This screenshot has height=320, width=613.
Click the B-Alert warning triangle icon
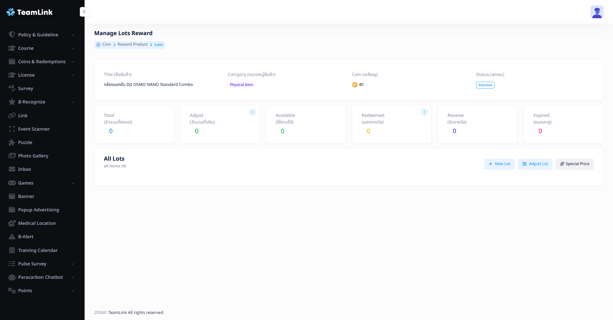coord(12,237)
